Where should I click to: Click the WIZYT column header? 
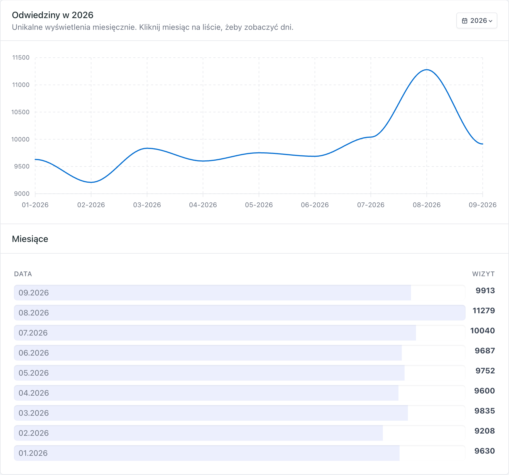[483, 274]
